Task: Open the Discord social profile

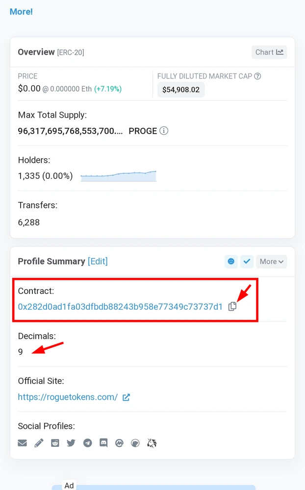Action: (103, 443)
